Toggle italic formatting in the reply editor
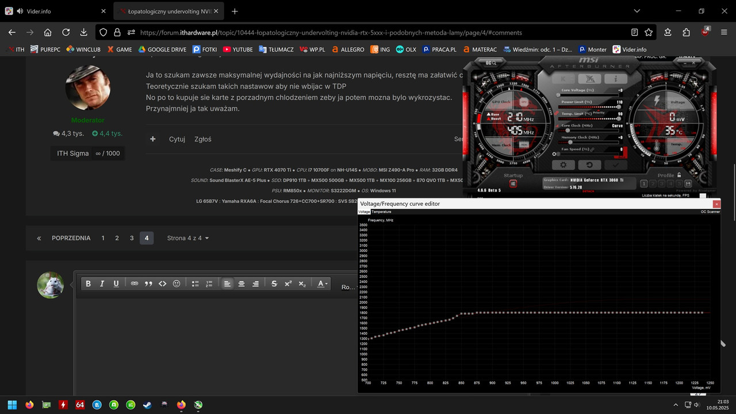Screen dimensions: 736x414 coord(102,283)
